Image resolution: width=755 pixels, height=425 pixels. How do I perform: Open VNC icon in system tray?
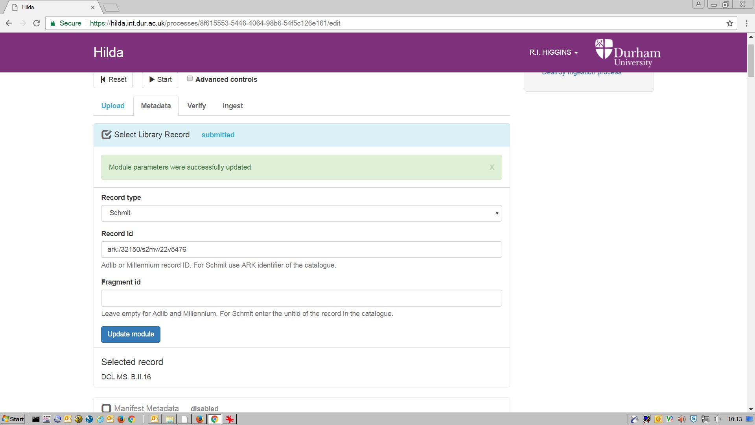tap(670, 419)
